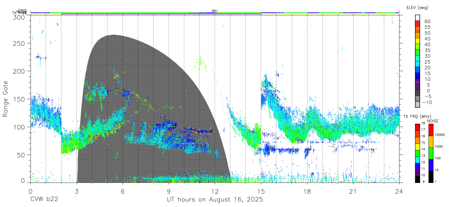The width and height of the screenshot is (449, 207).
Task: Click the white top segment of ELEV color bar
Action: tap(418, 18)
